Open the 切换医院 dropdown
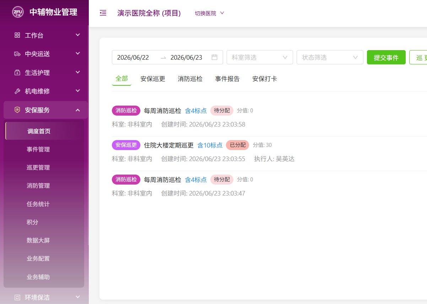 (210, 13)
